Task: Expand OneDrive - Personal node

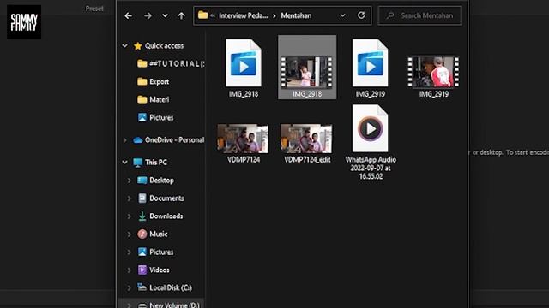Action: click(x=125, y=140)
